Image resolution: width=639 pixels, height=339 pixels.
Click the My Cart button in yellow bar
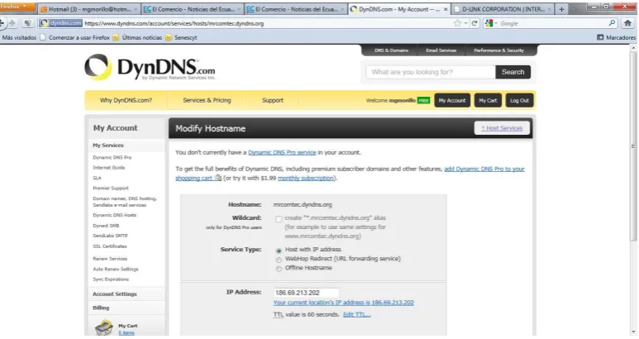[488, 100]
